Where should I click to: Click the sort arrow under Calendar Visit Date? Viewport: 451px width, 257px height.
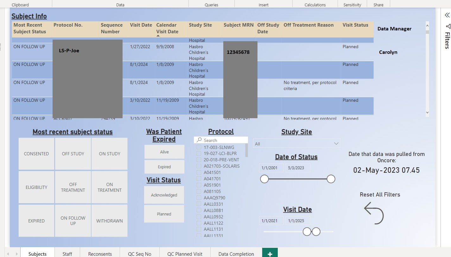158,36
